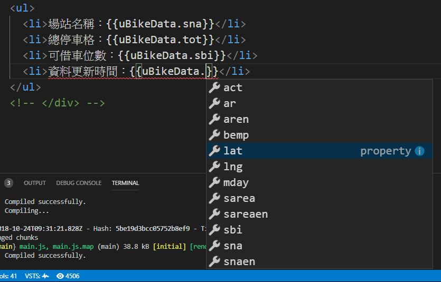Image resolution: width=441 pixels, height=282 pixels.
Task: Place cursor in uBikeData.sna expression
Action: point(161,24)
